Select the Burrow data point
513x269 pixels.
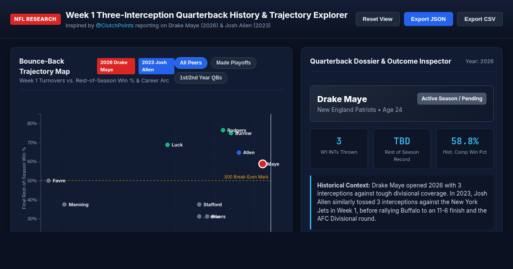[231, 133]
